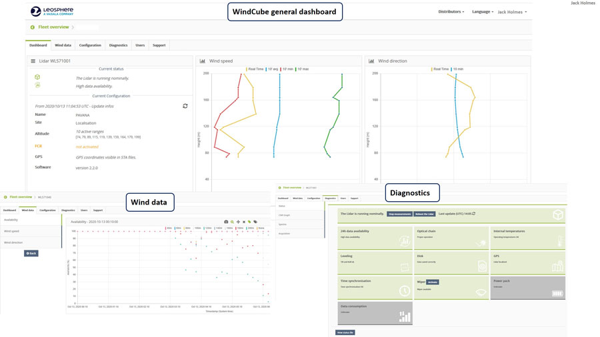Screen dimensions: 600x337
Task: Select Wind direction in Wind data sidebar
Action: (31, 242)
